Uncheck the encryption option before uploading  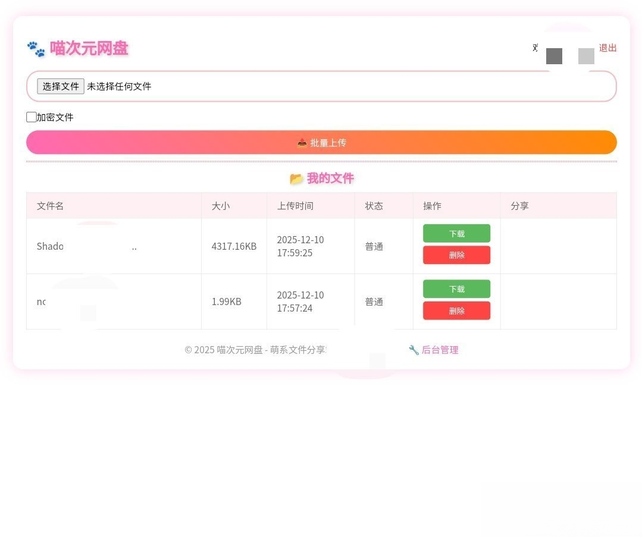pyautogui.click(x=31, y=117)
